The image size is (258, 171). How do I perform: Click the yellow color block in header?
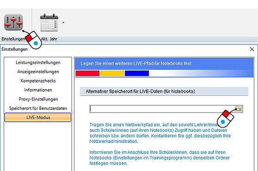112,73
